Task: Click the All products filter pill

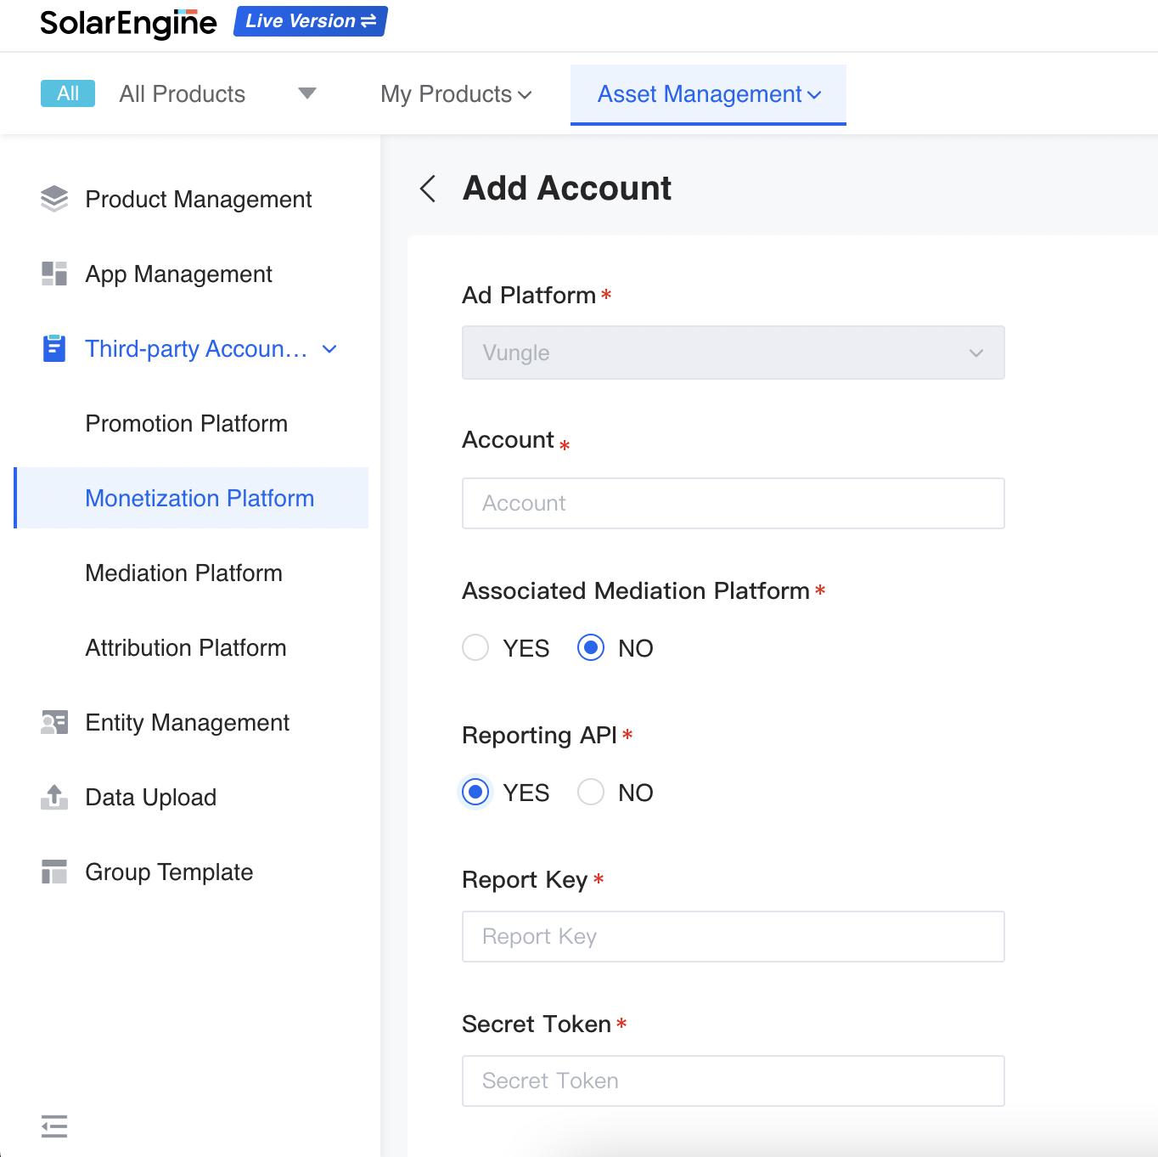Action: click(67, 93)
